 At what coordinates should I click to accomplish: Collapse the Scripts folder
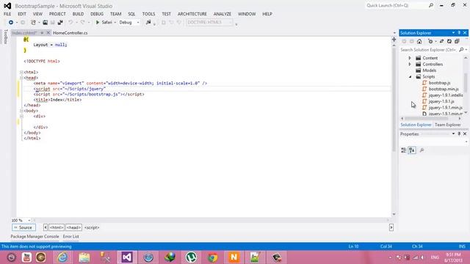point(410,77)
